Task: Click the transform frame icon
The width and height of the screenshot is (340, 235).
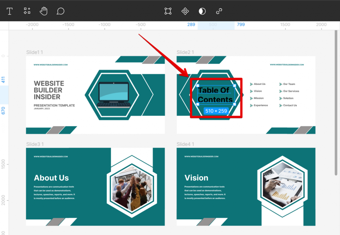Action: (168, 11)
